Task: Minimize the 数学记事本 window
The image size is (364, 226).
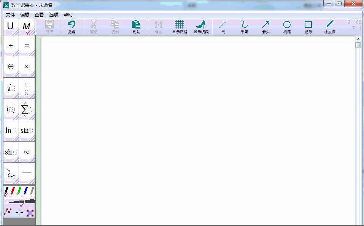Action: (329, 4)
